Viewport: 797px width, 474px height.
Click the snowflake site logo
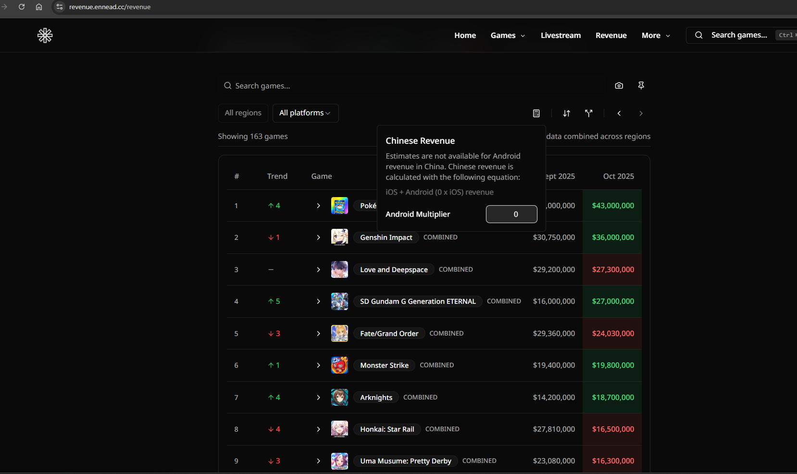[45, 36]
